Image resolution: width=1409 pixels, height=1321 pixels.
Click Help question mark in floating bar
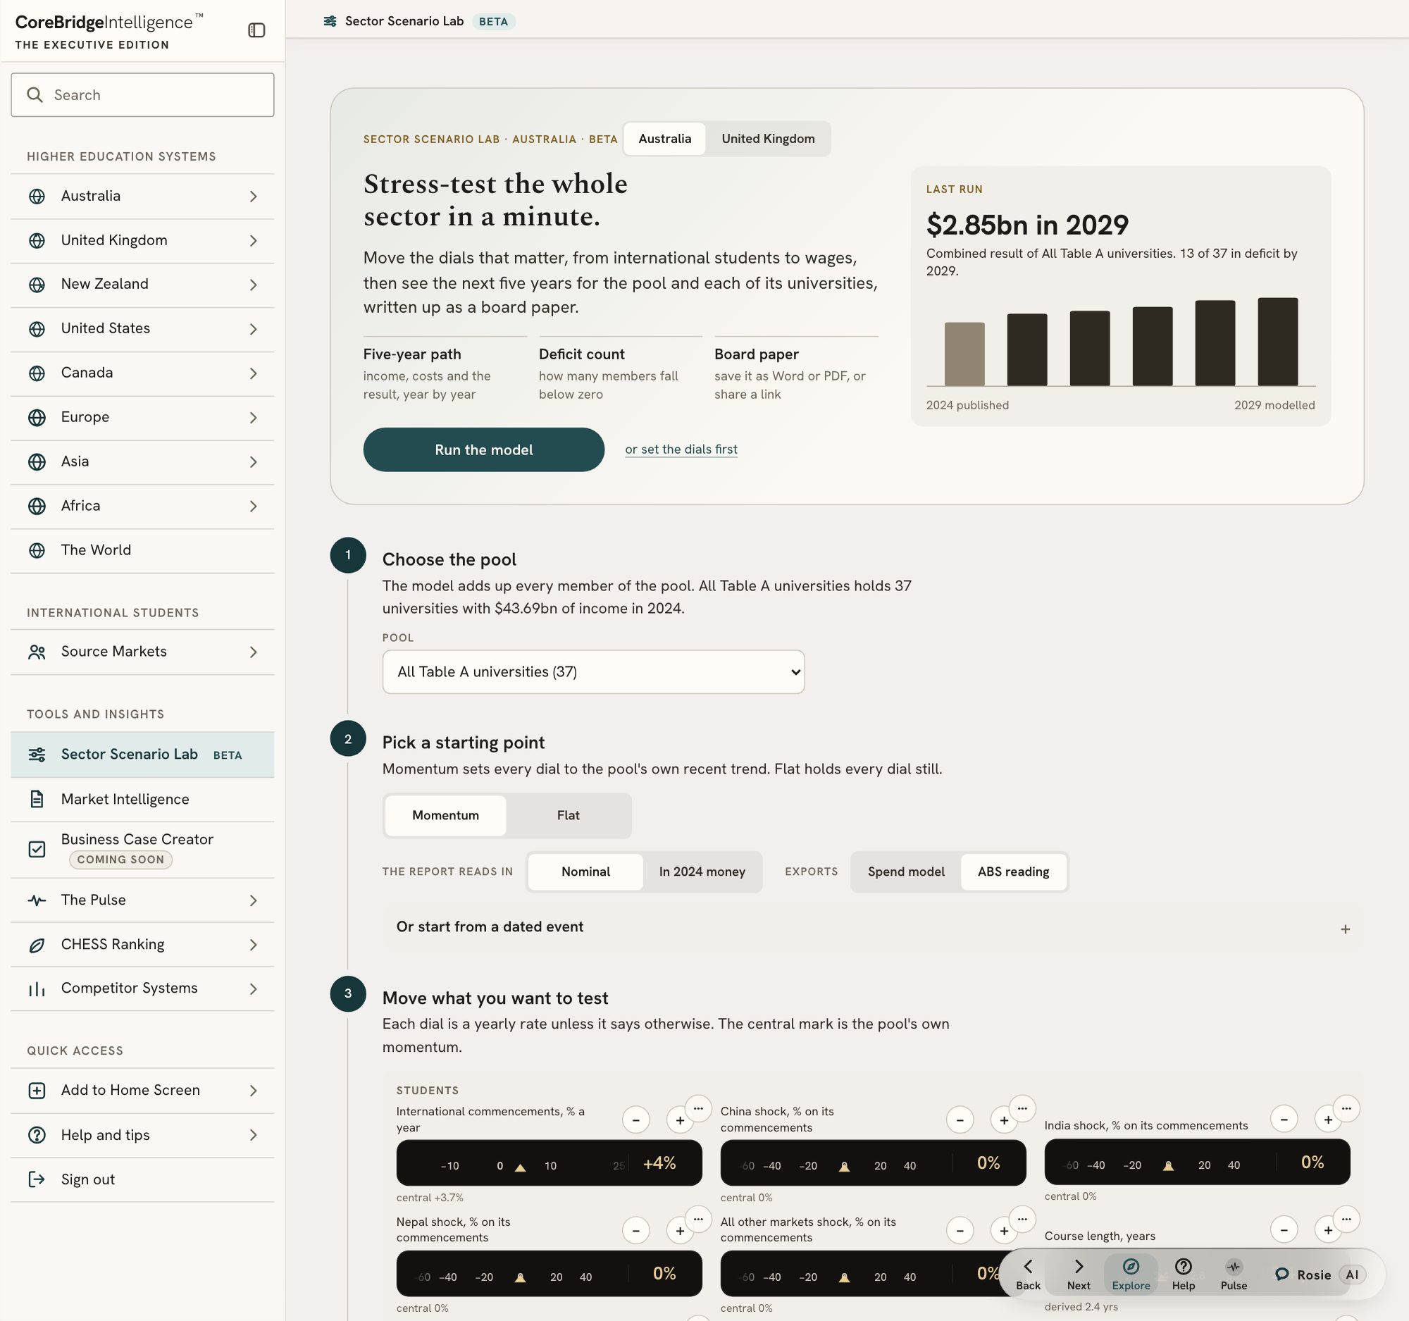click(1183, 1267)
